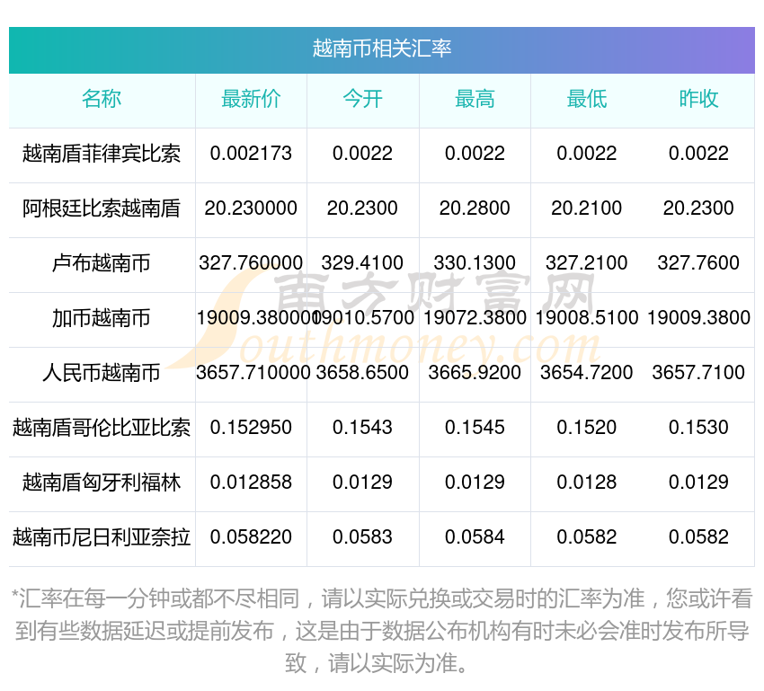Click latest price 0.012858
Image resolution: width=764 pixels, height=691 pixels.
(x=251, y=483)
